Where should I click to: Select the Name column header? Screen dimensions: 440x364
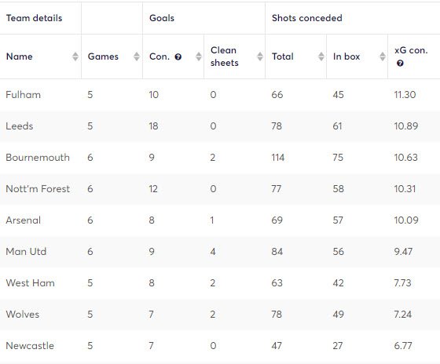pyautogui.click(x=20, y=56)
